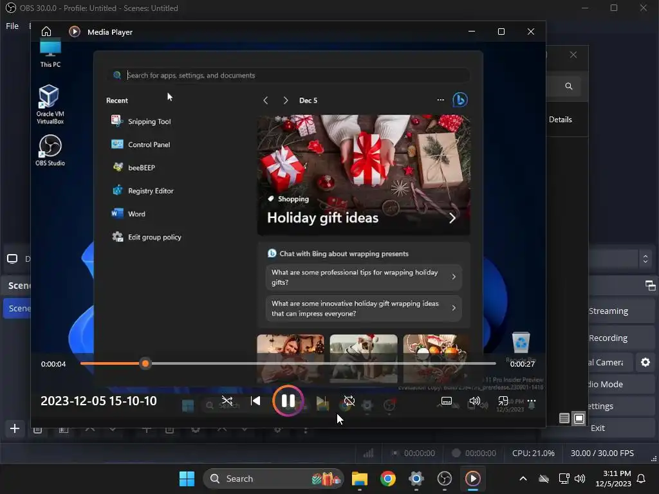
Task: Select the Scene item in OBS Scenes list
Action: [17, 308]
